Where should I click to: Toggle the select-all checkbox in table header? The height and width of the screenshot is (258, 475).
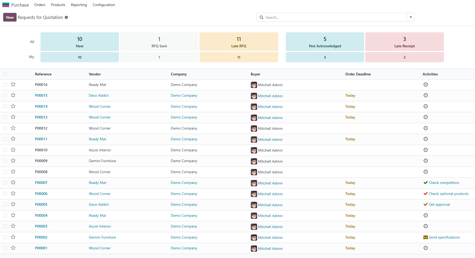5,74
